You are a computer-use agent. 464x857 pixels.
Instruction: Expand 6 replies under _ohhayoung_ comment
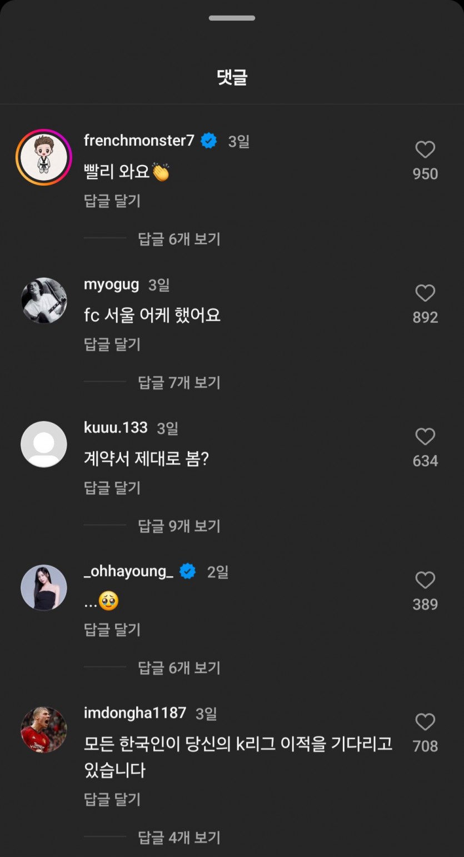[x=179, y=667]
